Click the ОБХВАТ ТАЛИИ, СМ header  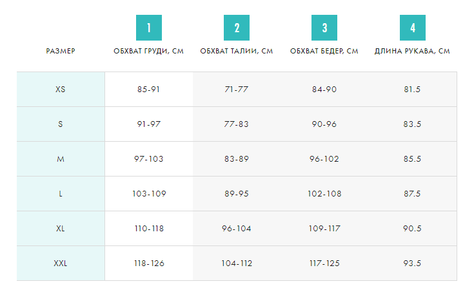(237, 51)
